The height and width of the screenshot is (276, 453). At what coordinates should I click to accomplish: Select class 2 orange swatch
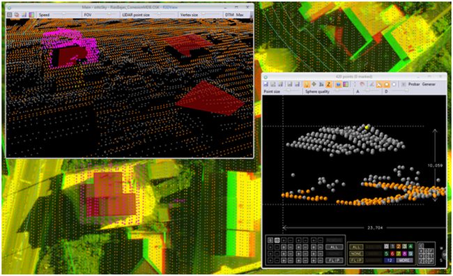coord(399,247)
